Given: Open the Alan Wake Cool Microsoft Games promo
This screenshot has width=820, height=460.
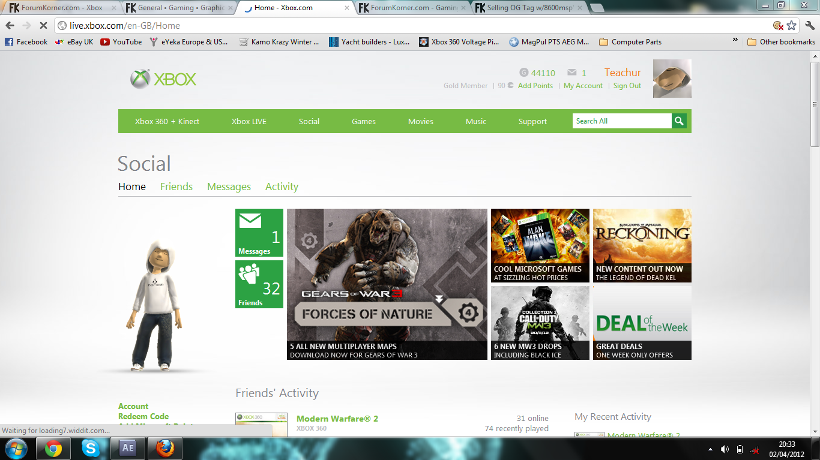Looking at the screenshot, I should [x=540, y=245].
